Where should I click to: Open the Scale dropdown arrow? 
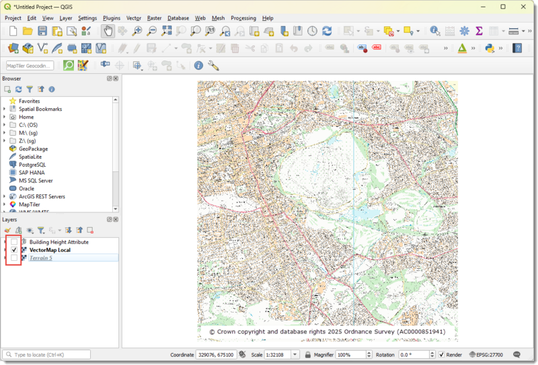pos(295,355)
